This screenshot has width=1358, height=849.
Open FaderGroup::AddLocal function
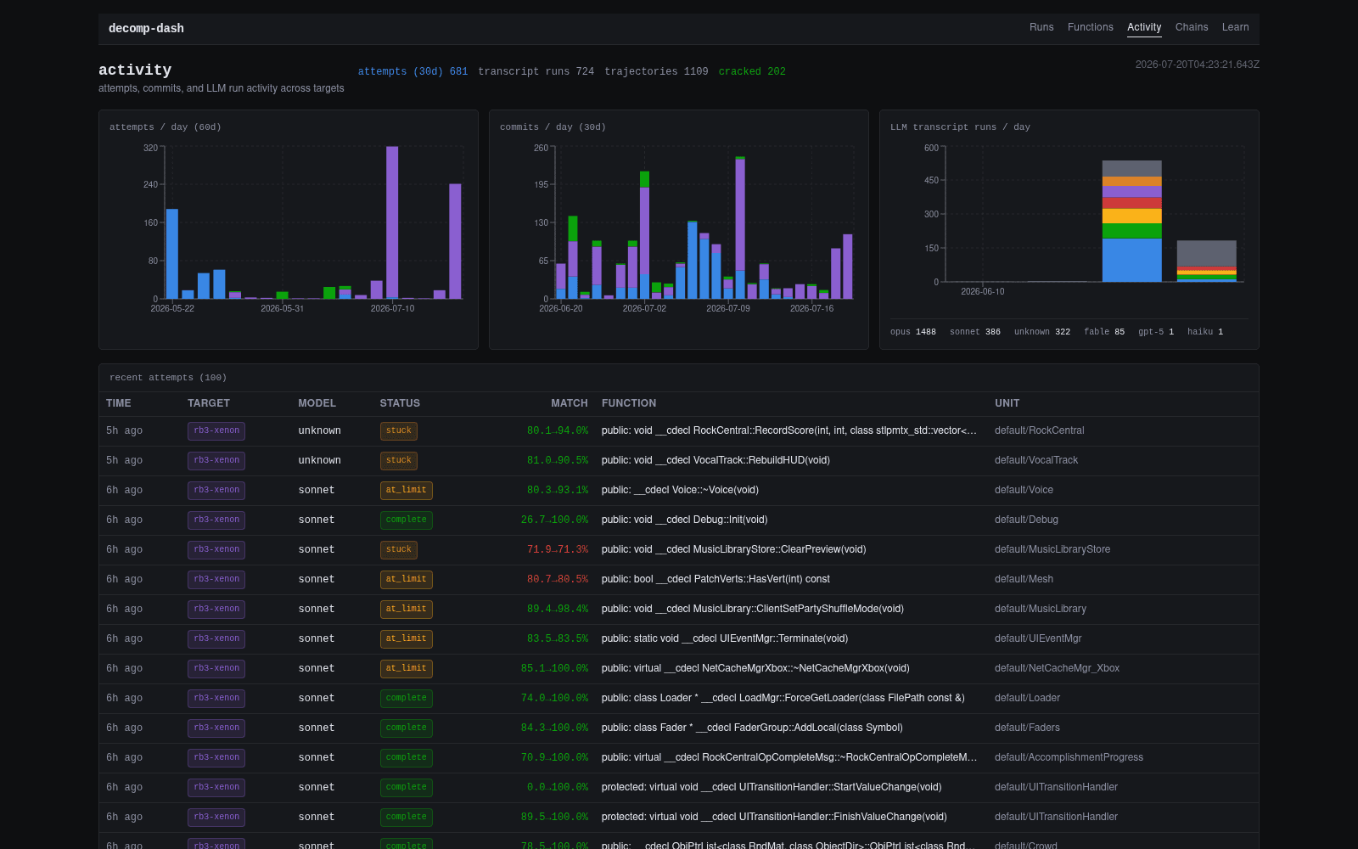coord(752,728)
